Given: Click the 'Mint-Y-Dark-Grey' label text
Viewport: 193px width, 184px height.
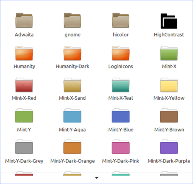Looking at the screenshot, I should [24, 161].
